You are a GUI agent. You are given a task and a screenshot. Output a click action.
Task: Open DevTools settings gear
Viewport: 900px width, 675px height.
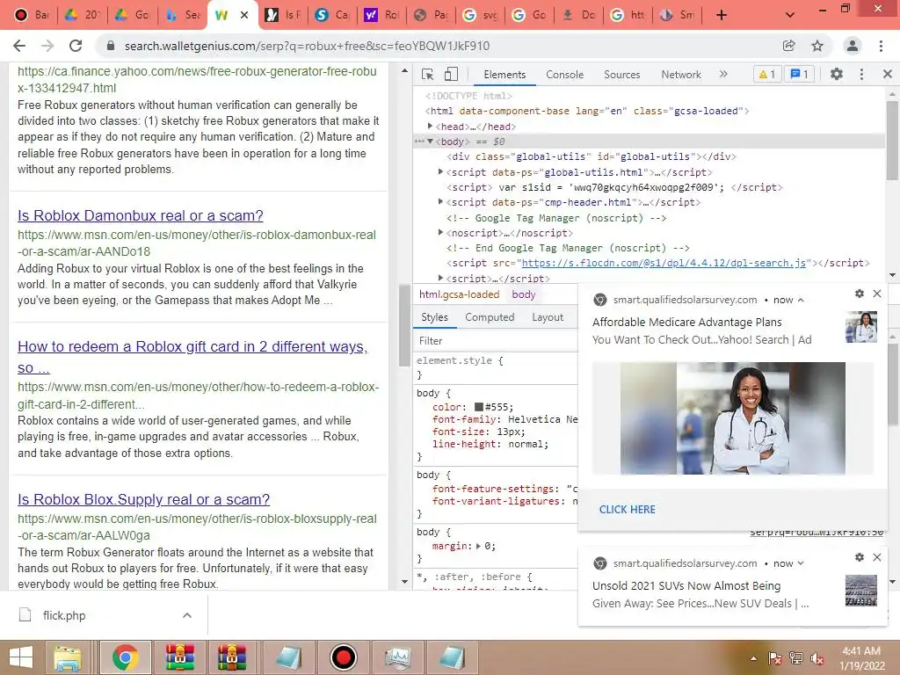point(837,74)
